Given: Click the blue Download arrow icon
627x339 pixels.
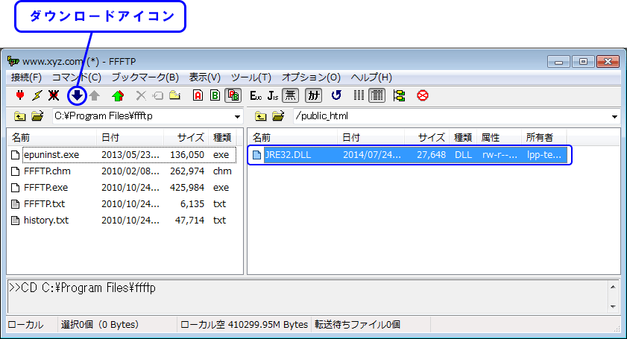Looking at the screenshot, I should coord(77,95).
